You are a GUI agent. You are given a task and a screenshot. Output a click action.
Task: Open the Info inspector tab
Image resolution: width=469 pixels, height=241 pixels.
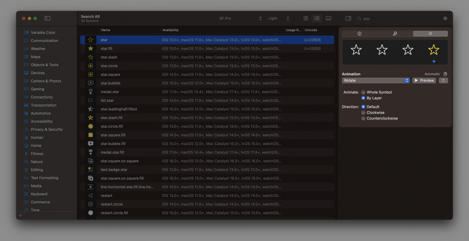[x=359, y=34]
